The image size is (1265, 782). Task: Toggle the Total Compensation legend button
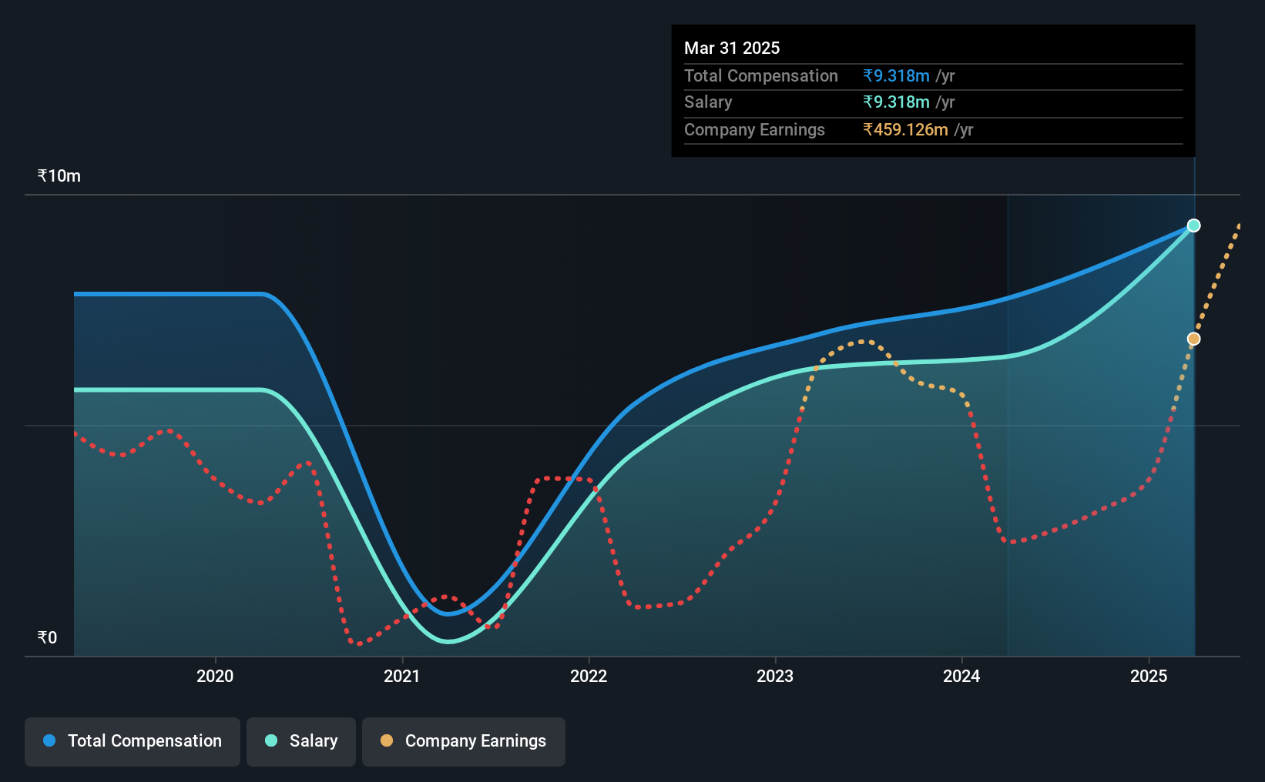pyautogui.click(x=133, y=741)
